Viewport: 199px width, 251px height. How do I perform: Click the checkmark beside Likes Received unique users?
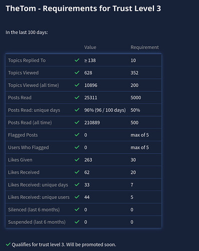pyautogui.click(x=77, y=197)
